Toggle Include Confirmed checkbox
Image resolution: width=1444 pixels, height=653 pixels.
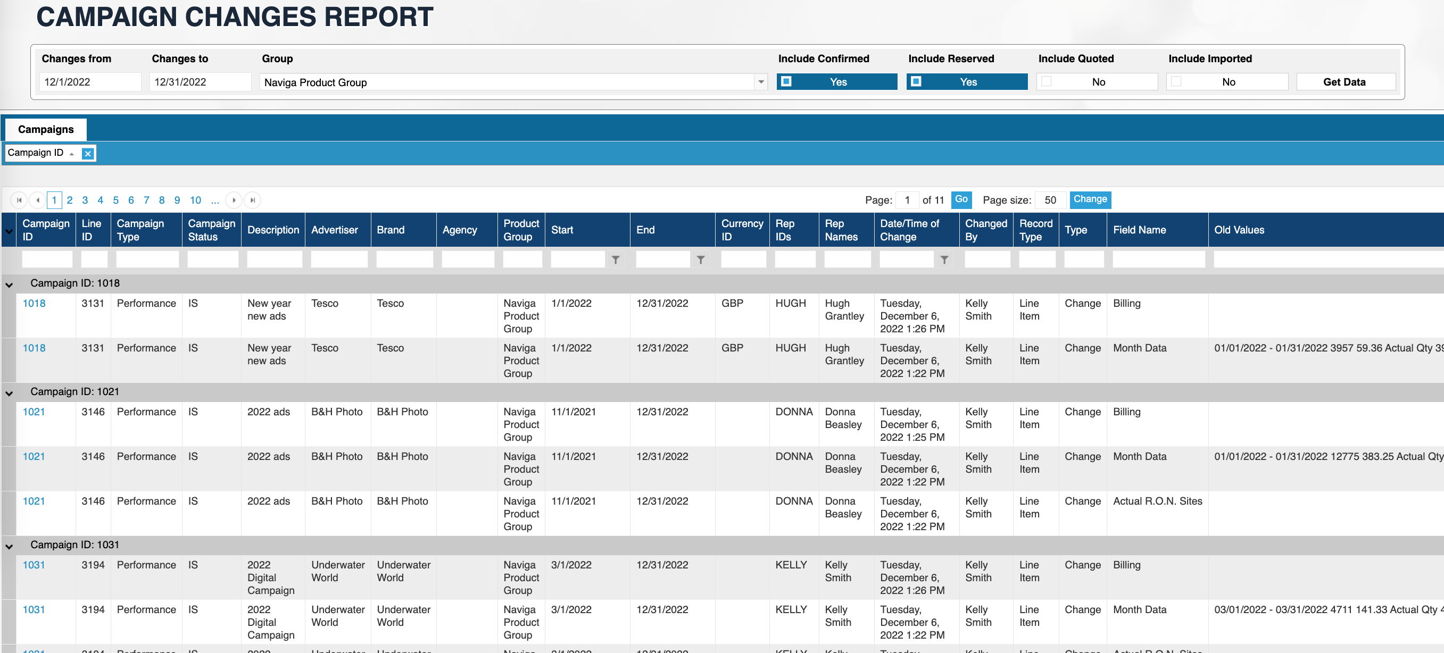pos(786,82)
